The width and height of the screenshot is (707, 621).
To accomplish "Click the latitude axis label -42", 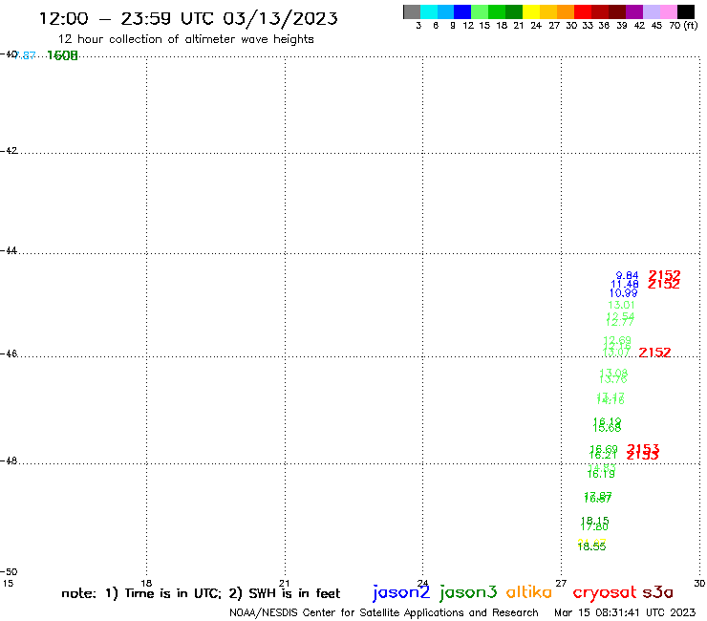I will tap(9, 151).
